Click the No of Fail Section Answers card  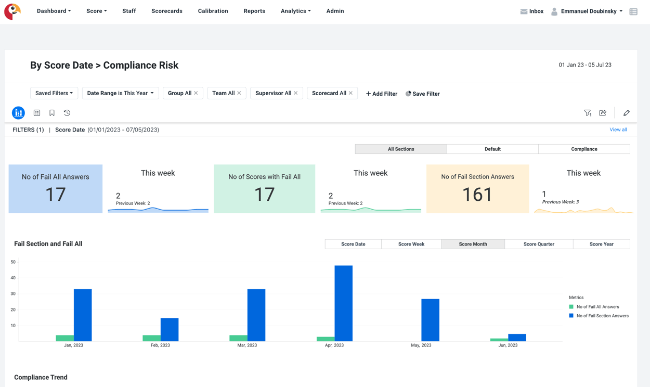[x=477, y=189]
